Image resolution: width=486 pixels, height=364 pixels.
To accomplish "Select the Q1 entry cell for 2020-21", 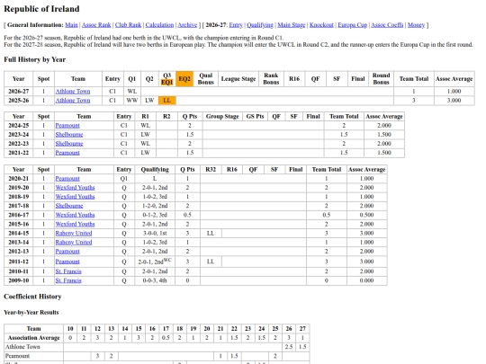I will click(124, 179).
